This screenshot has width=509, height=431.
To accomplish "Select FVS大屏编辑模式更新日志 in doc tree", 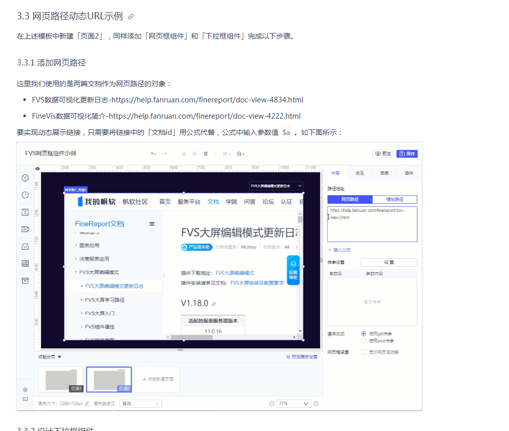I will 114,286.
